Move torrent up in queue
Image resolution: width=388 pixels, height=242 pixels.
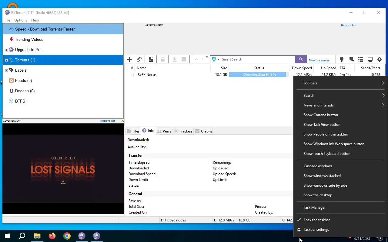pos(196,59)
